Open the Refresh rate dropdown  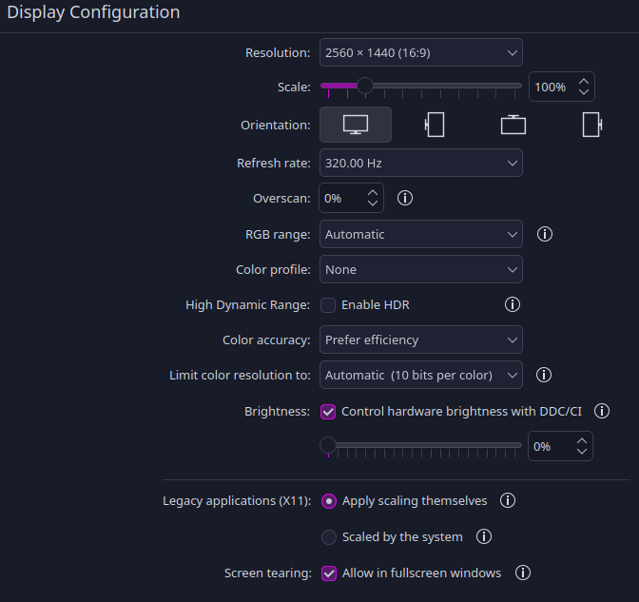click(x=421, y=163)
